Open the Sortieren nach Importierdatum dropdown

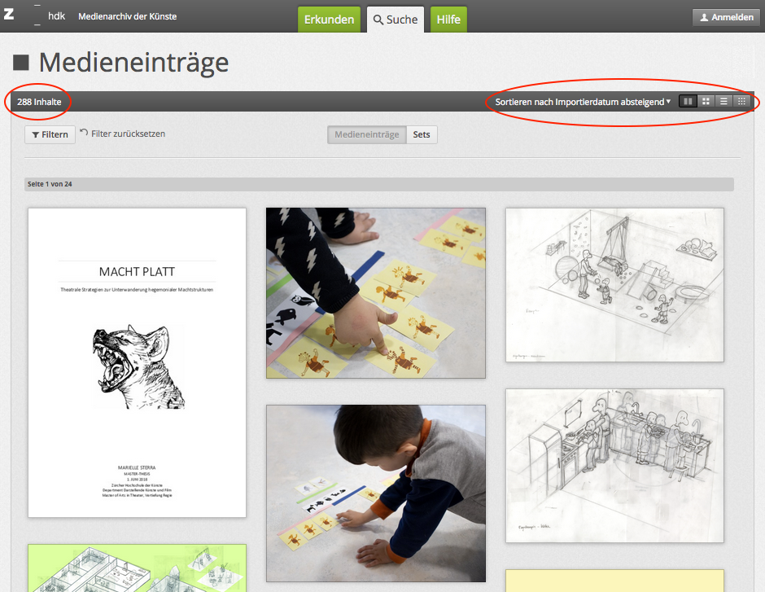[583, 102]
